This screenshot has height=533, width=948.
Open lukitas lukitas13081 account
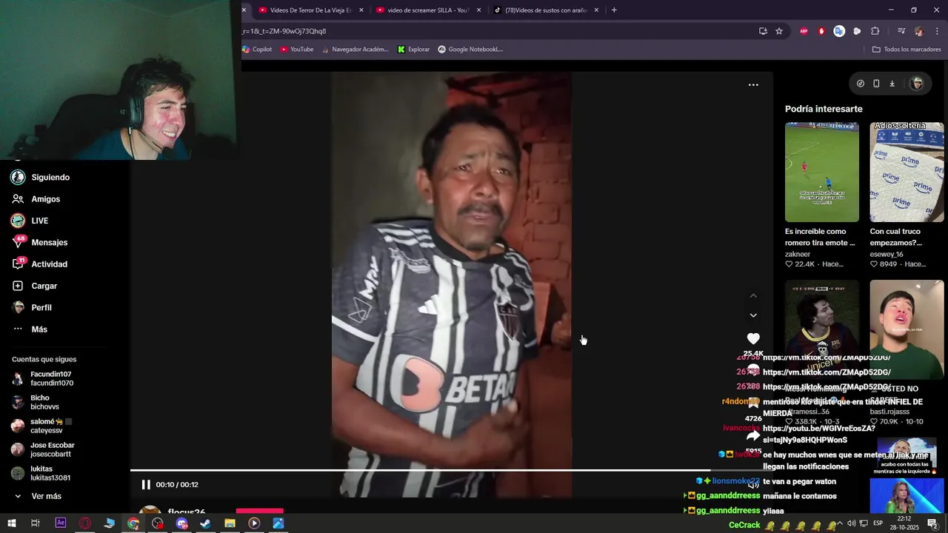41,473
